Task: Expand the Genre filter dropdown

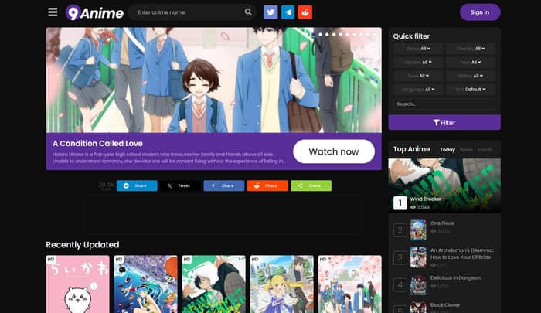Action: click(418, 49)
